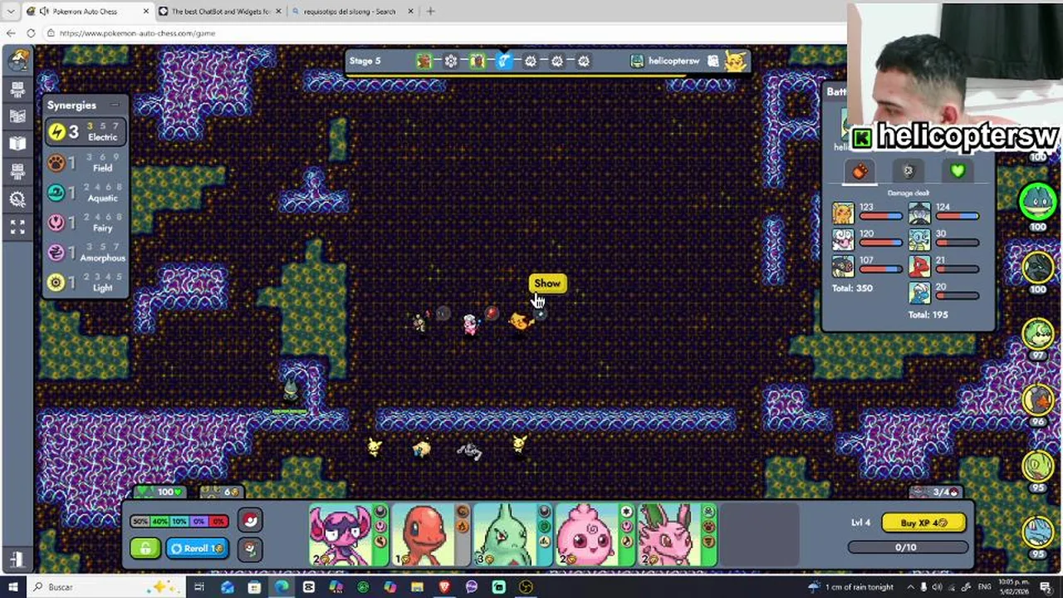The image size is (1063, 598).
Task: Buy Igglybuff from the shop
Action: pyautogui.click(x=595, y=535)
